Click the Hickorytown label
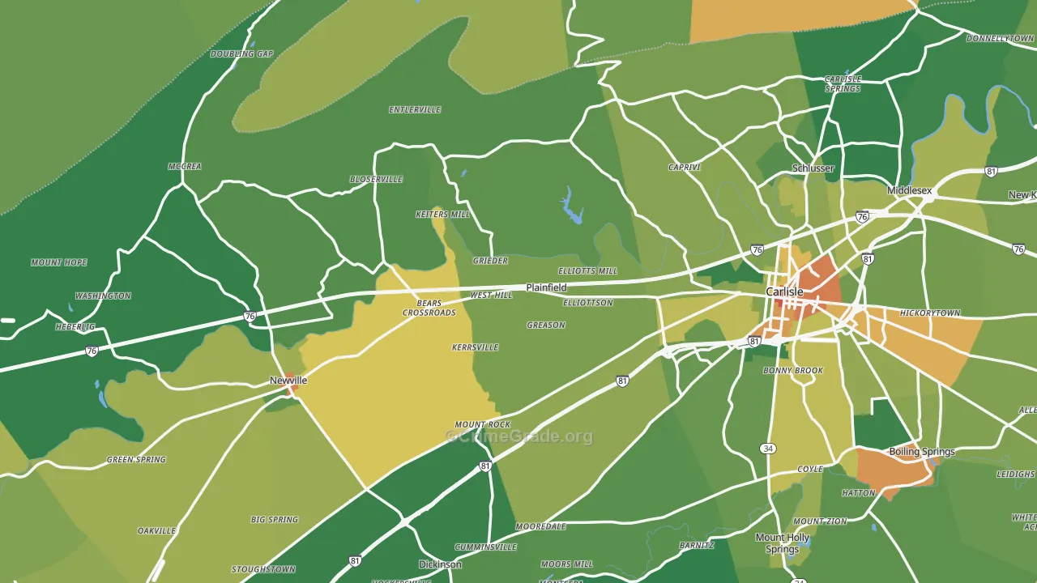 click(x=930, y=313)
